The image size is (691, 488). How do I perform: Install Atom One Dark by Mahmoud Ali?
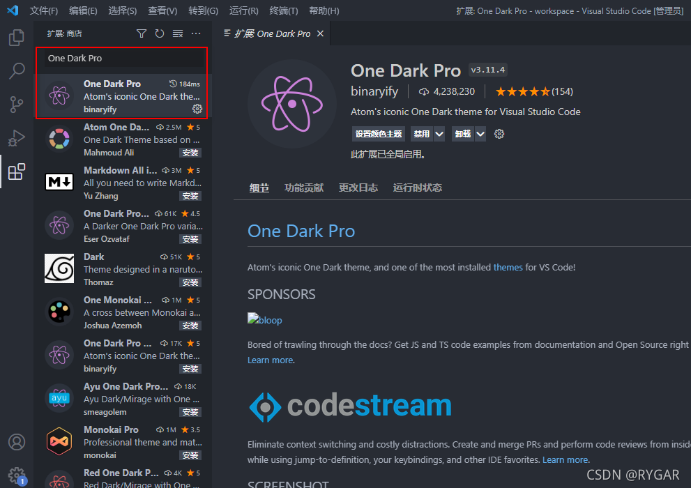click(190, 153)
